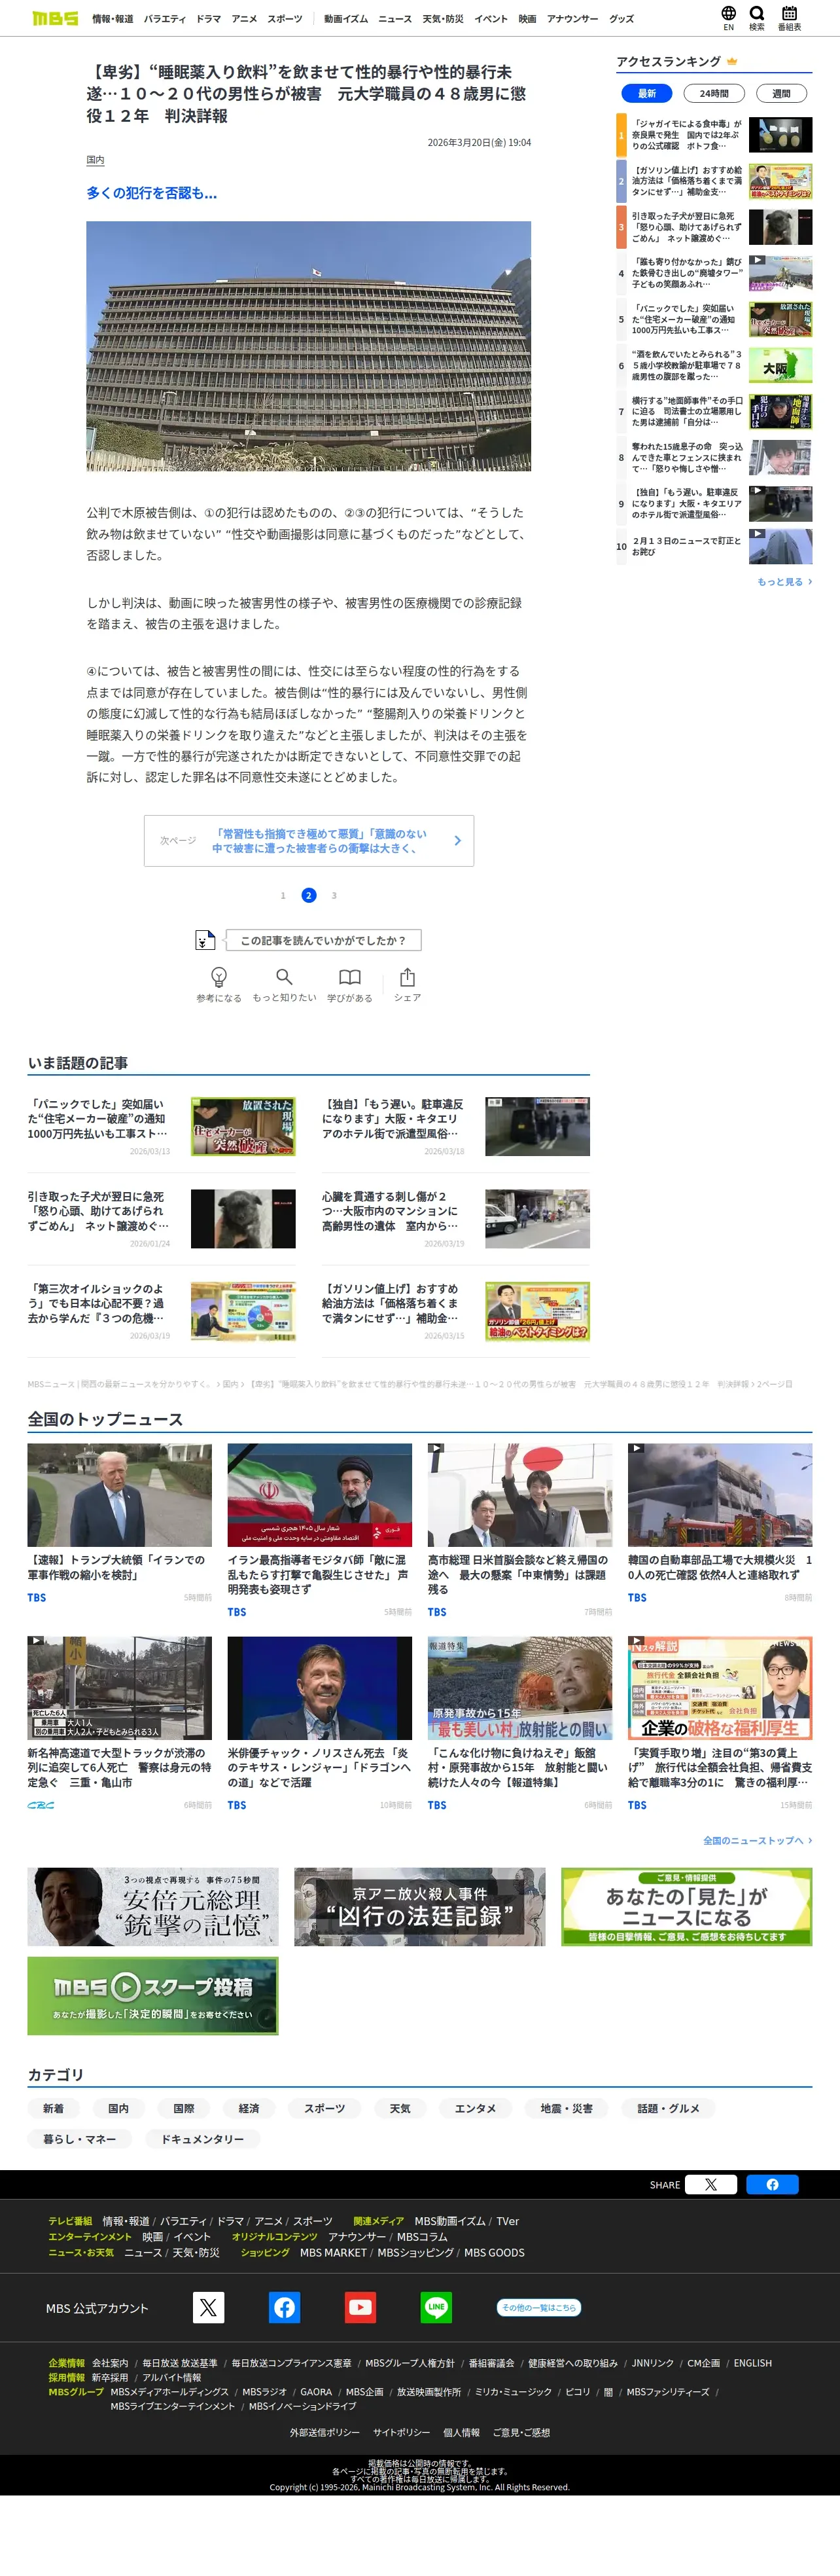Open the 企業の破格な福利厚生 news thumbnail

tap(720, 1688)
